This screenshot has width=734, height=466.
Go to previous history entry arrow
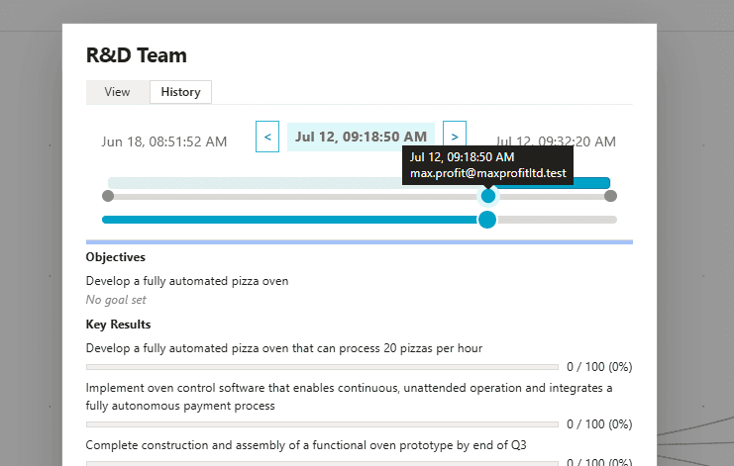pyautogui.click(x=267, y=137)
